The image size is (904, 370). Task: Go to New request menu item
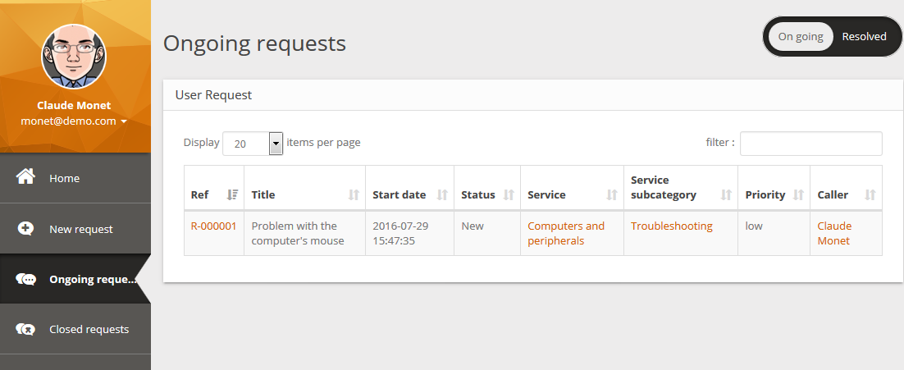[x=80, y=229]
